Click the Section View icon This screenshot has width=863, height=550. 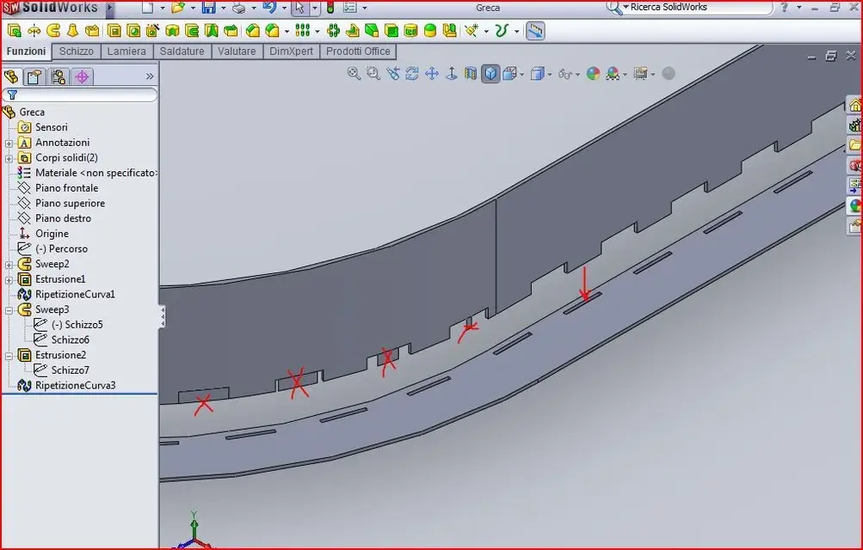(x=471, y=74)
